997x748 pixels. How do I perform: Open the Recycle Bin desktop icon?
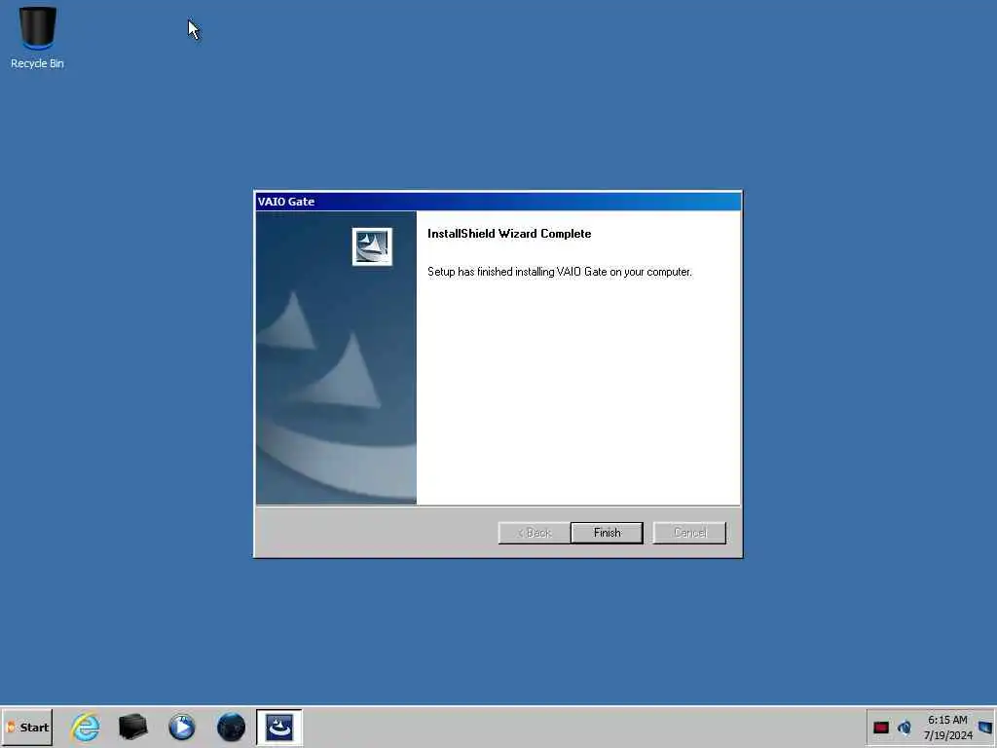38,37
